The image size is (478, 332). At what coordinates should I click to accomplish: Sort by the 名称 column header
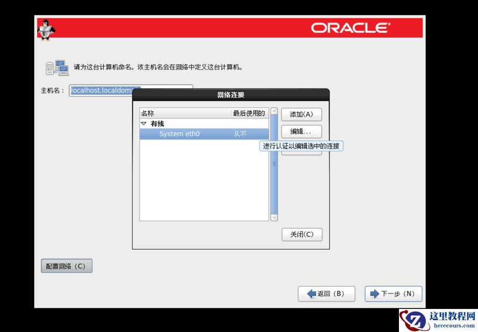(185, 113)
